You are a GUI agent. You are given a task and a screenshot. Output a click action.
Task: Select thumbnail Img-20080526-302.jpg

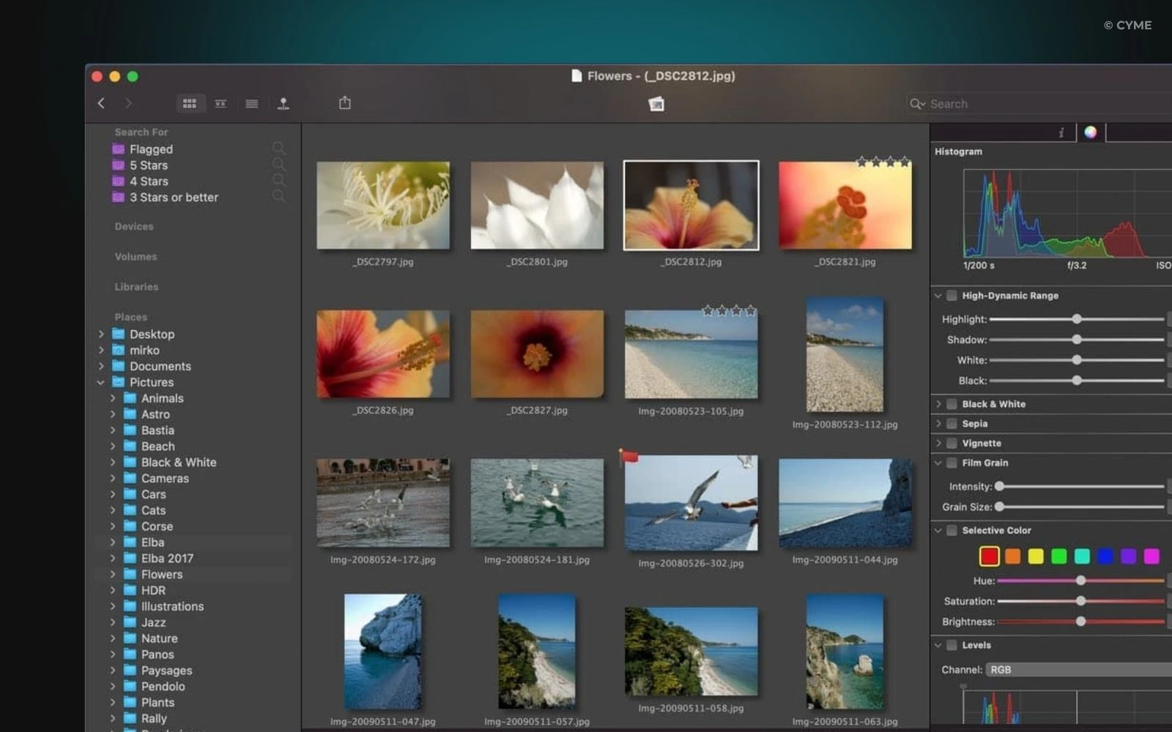tap(691, 503)
